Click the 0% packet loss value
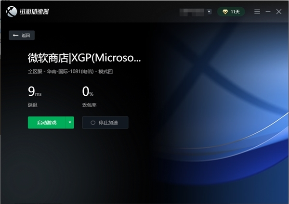Screen dimensions: 289x204 [88, 91]
